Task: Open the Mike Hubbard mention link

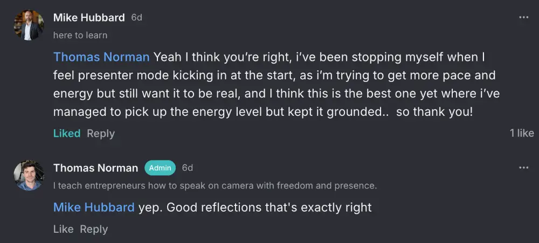Action: point(94,207)
